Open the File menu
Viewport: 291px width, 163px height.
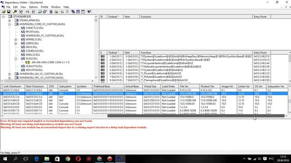click(x=8, y=7)
